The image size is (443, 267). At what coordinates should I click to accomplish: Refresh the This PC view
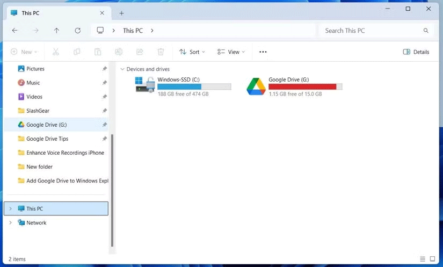[78, 31]
